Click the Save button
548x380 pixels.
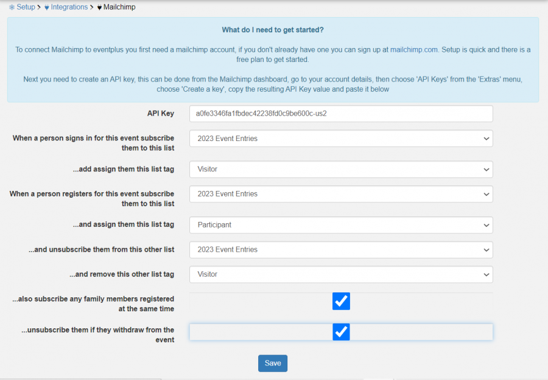point(272,363)
